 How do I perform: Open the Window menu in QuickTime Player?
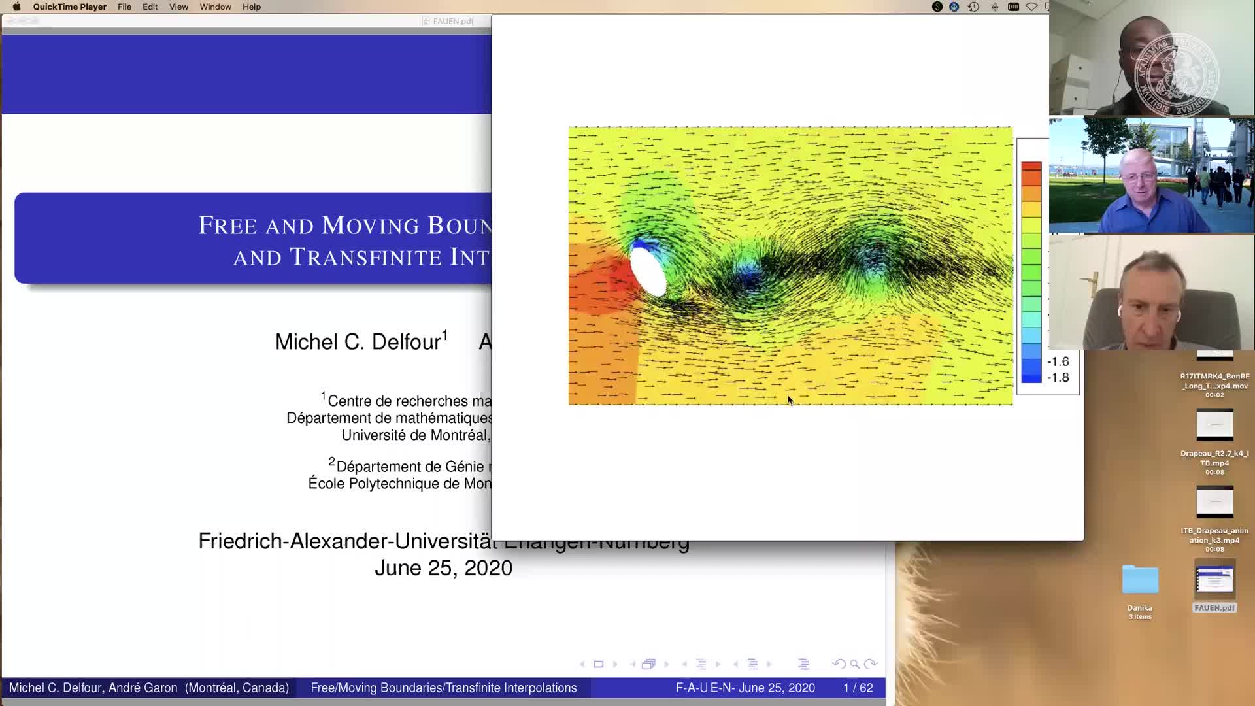click(x=215, y=7)
